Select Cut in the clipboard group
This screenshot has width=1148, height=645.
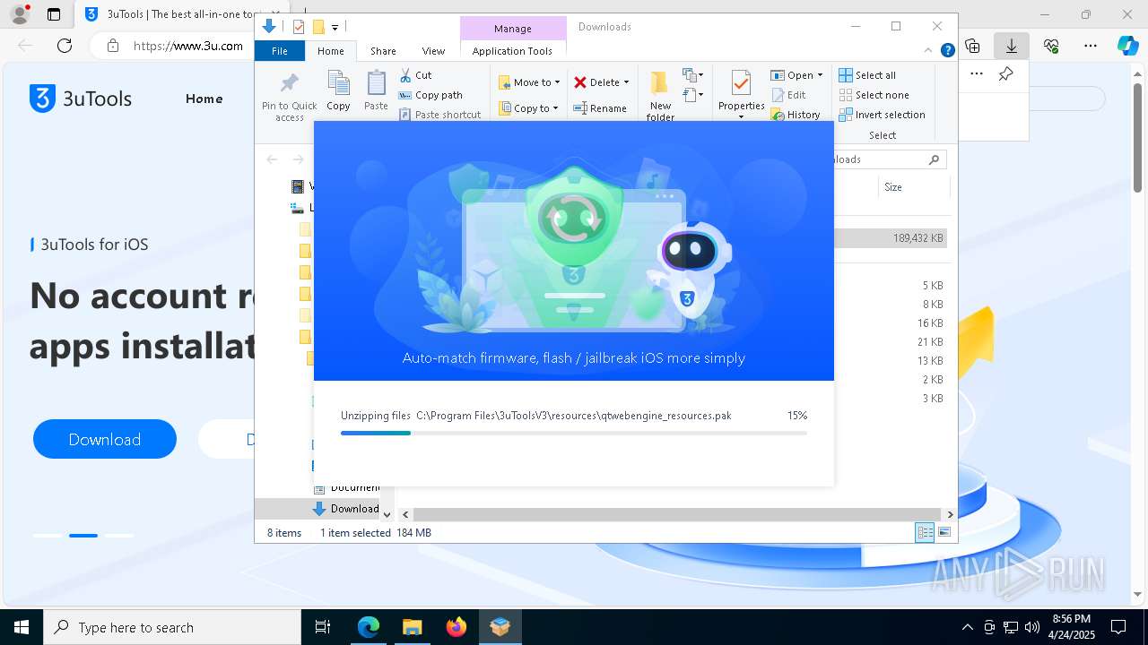(x=415, y=75)
